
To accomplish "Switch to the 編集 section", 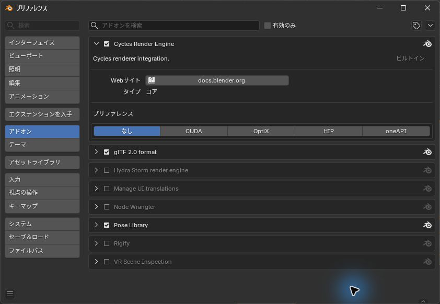I will click(x=42, y=83).
